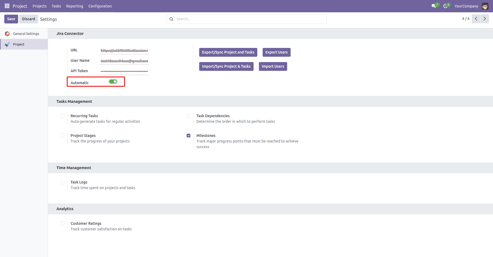493x257 pixels.
Task: Click the Settings breadcrumb title
Action: (x=49, y=19)
